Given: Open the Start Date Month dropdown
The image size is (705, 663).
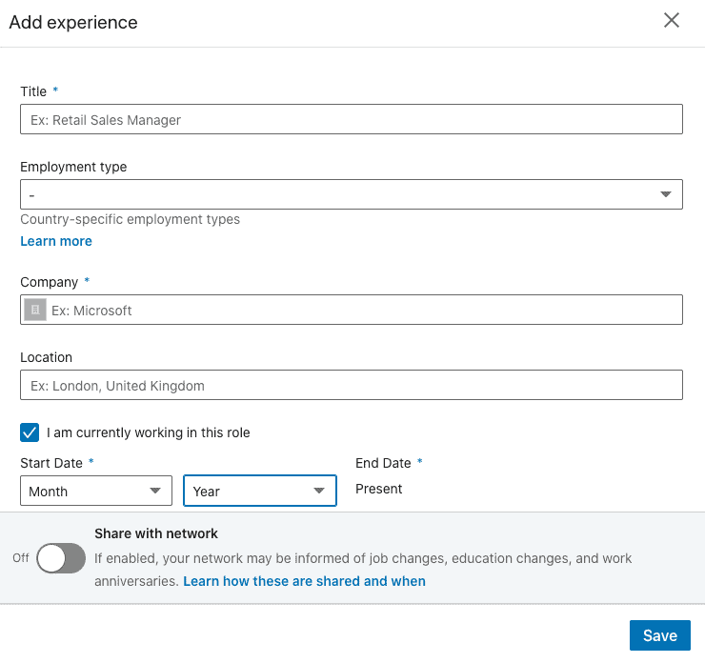Looking at the screenshot, I should coord(96,491).
